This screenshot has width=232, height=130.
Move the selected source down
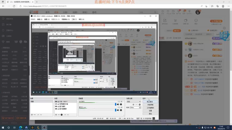pyautogui.click(x=68, y=115)
